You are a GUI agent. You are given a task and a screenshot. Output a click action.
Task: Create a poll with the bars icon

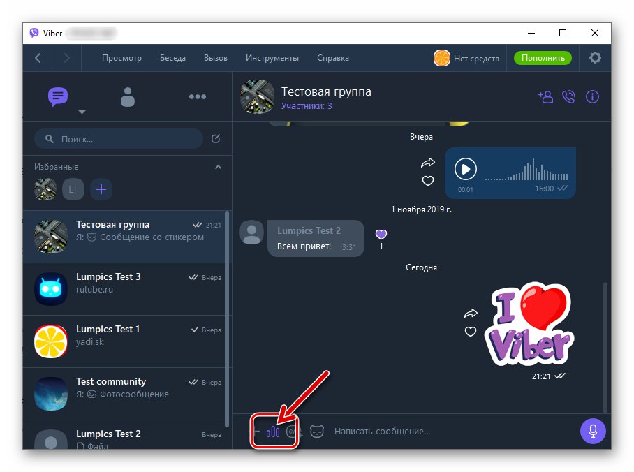tap(273, 432)
